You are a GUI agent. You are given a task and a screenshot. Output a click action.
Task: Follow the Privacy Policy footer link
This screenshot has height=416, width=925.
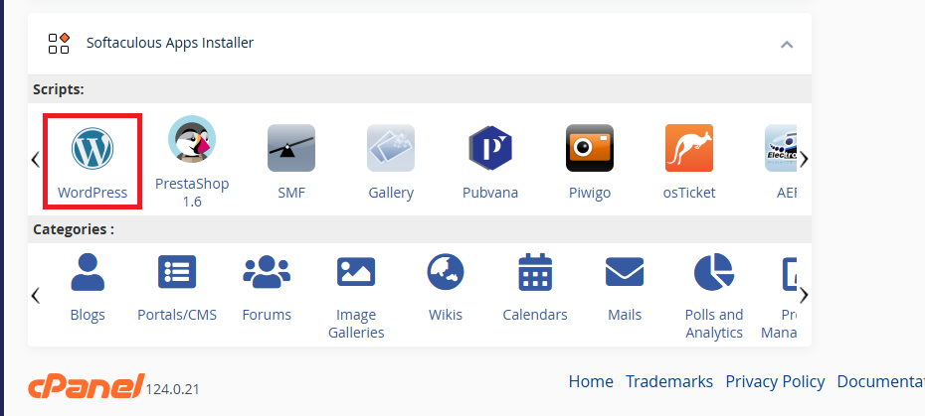click(775, 382)
